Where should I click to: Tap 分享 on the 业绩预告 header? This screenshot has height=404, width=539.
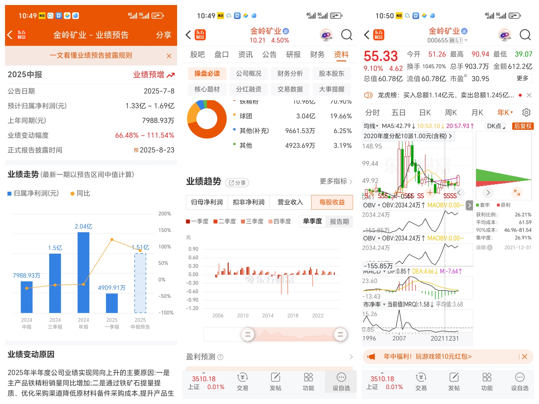(x=163, y=35)
